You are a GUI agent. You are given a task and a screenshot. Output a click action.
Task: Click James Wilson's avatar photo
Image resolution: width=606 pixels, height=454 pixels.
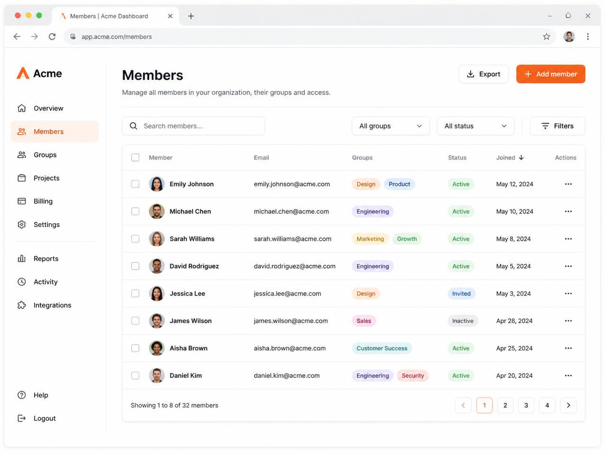click(x=157, y=321)
